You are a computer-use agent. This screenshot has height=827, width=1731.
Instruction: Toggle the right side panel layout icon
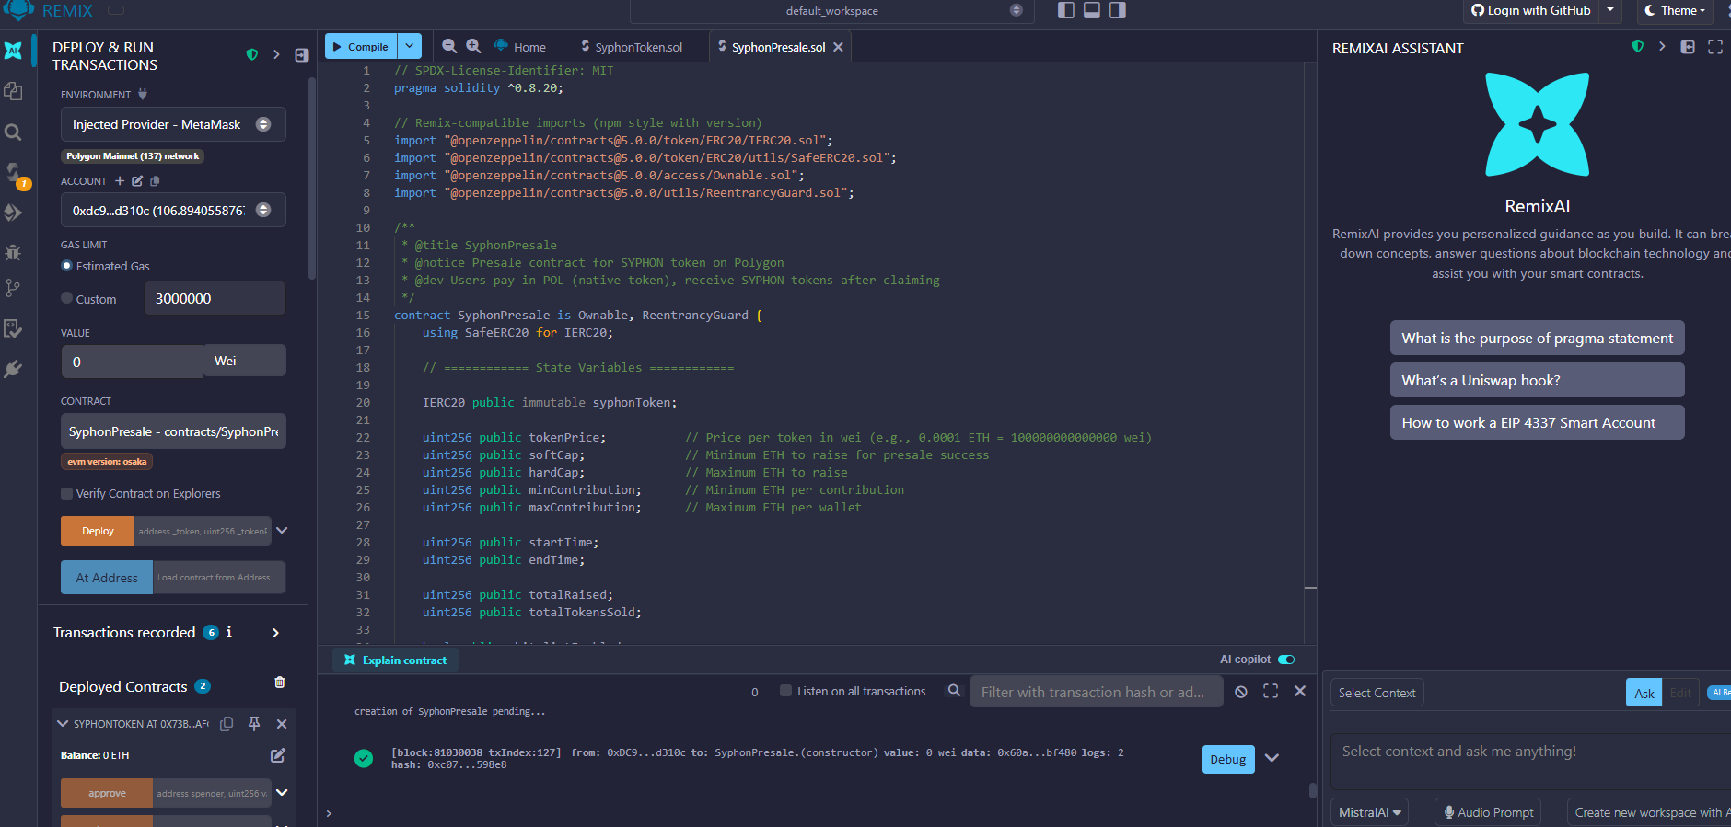click(1118, 10)
